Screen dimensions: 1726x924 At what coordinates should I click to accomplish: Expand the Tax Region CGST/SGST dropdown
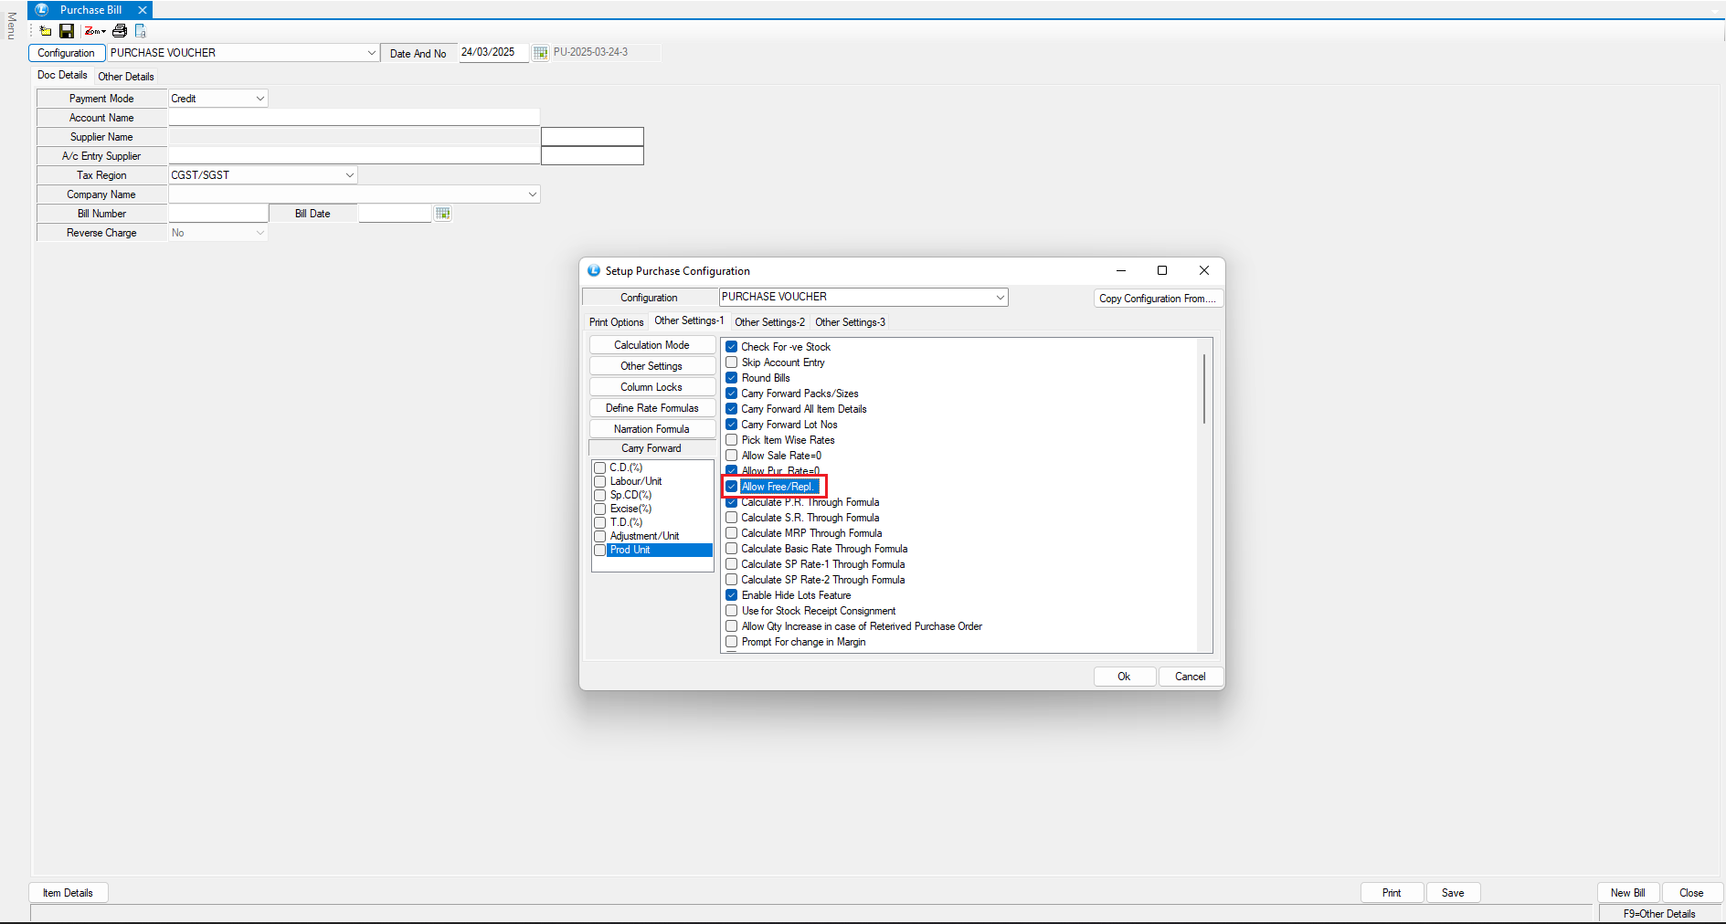tap(349, 175)
